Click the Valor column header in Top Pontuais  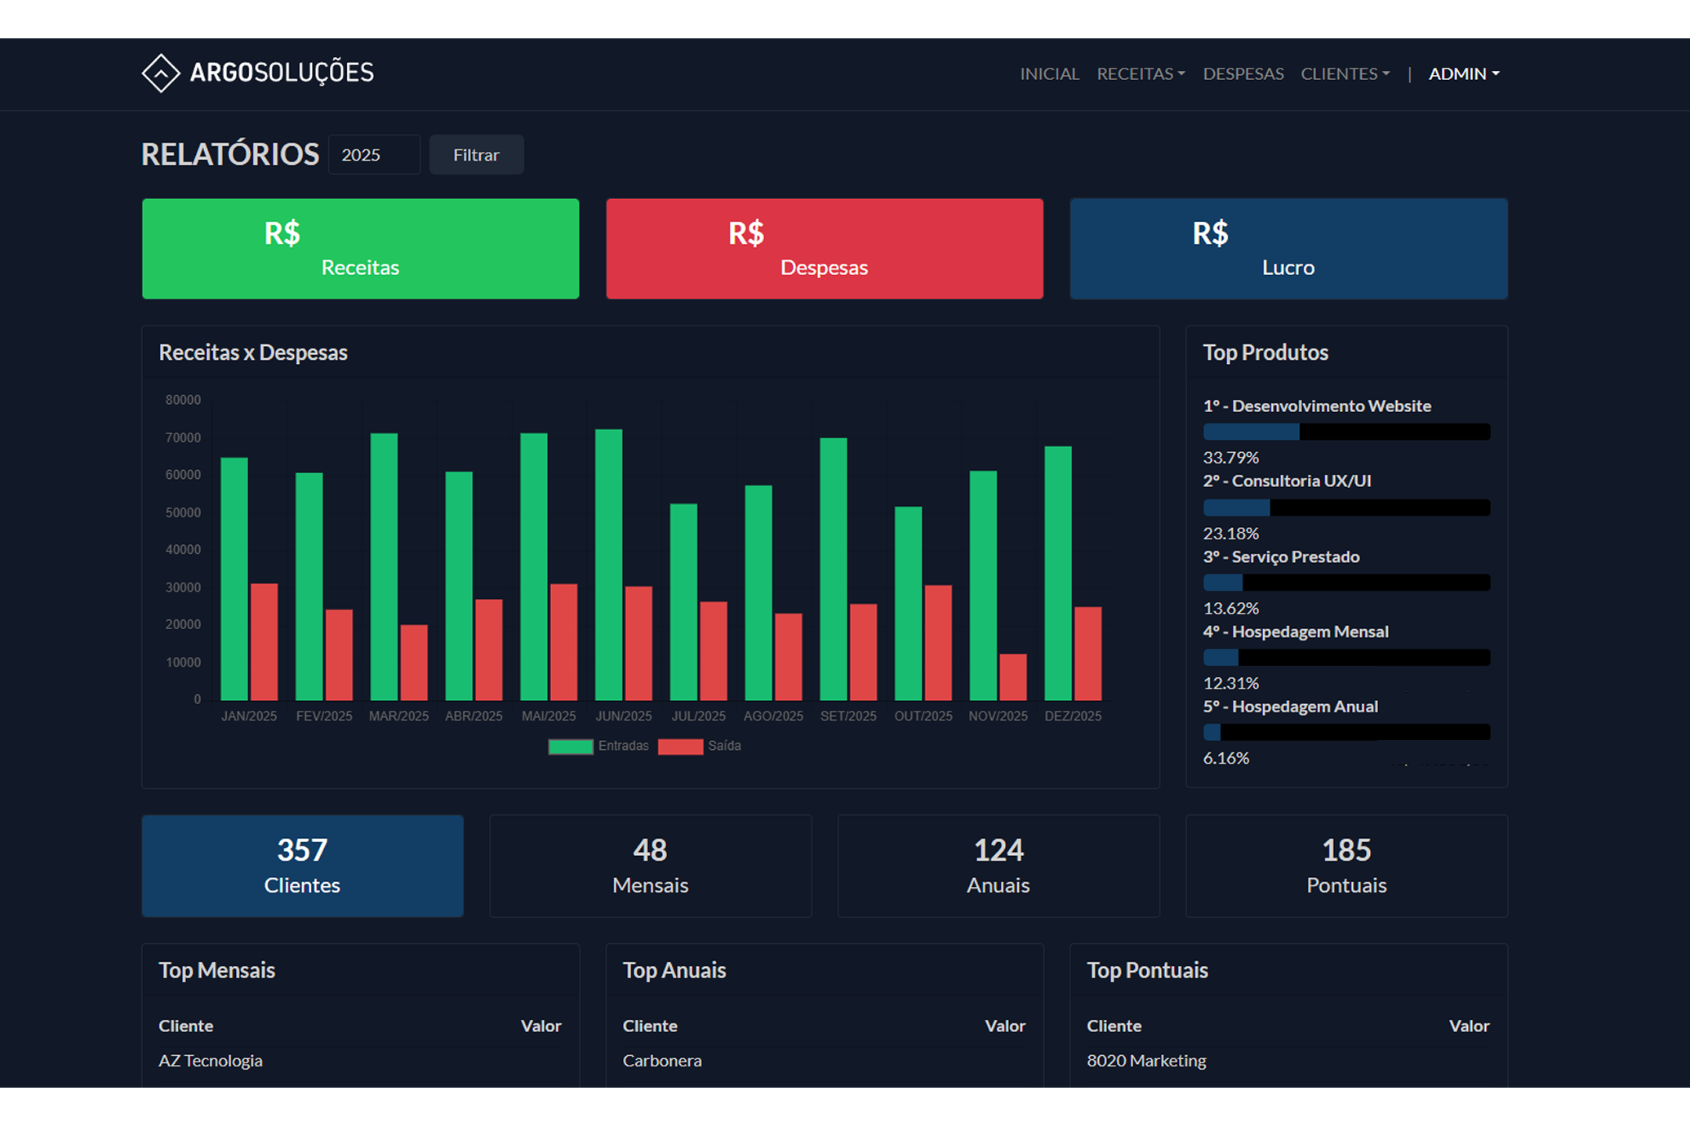click(x=1469, y=1026)
